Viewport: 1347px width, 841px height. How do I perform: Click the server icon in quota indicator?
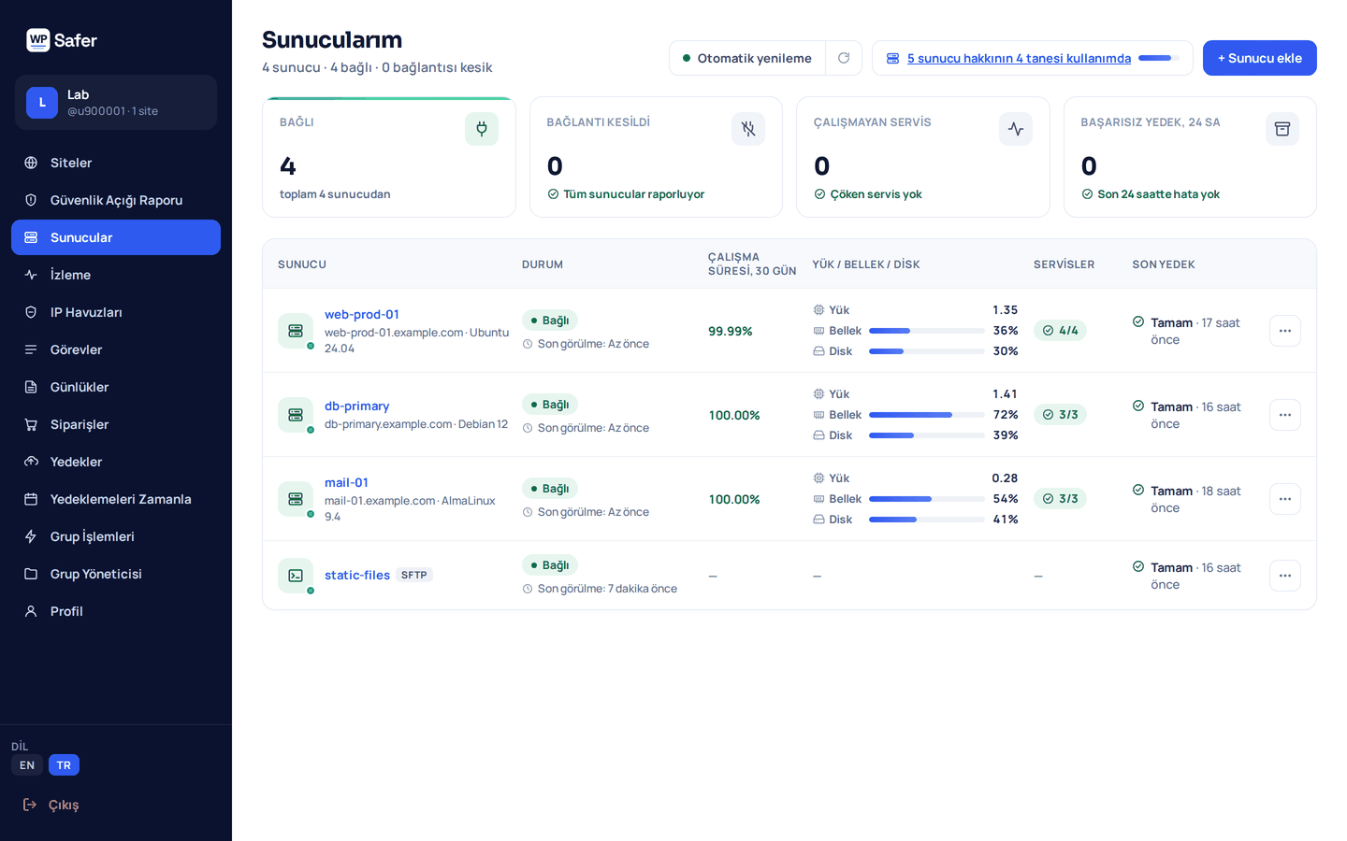pyautogui.click(x=892, y=58)
